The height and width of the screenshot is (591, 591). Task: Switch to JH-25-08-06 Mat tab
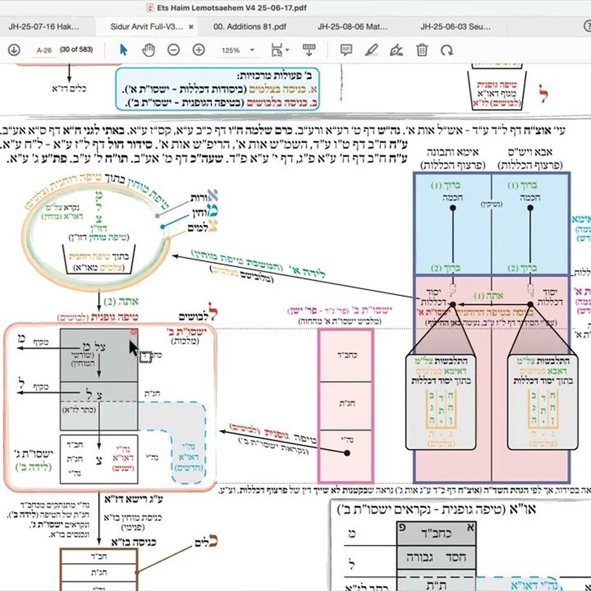(353, 27)
